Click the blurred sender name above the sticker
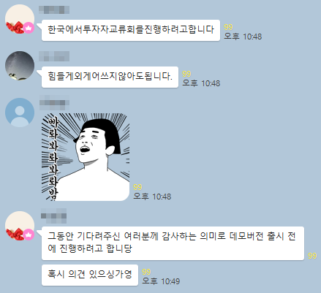Image resolution: width=321 pixels, height=293 pixels. (54, 102)
